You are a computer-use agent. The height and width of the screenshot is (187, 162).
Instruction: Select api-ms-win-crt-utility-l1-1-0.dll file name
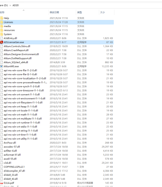21,138
